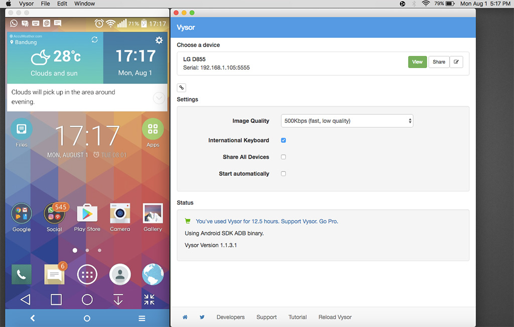Open the Vysor home icon in footer
514x327 pixels.
pyautogui.click(x=185, y=317)
